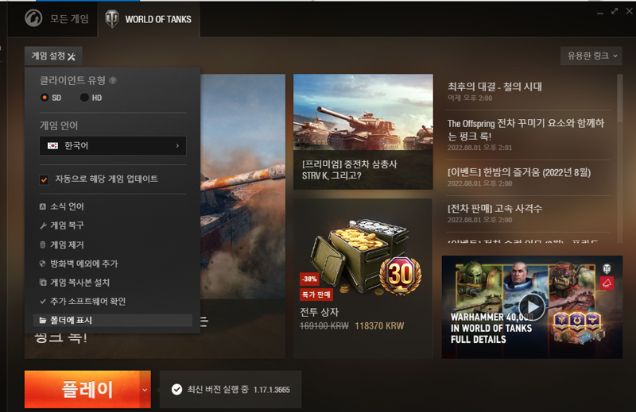Expand the 유용한 링크 dropdown
The width and height of the screenshot is (636, 412).
tap(591, 56)
